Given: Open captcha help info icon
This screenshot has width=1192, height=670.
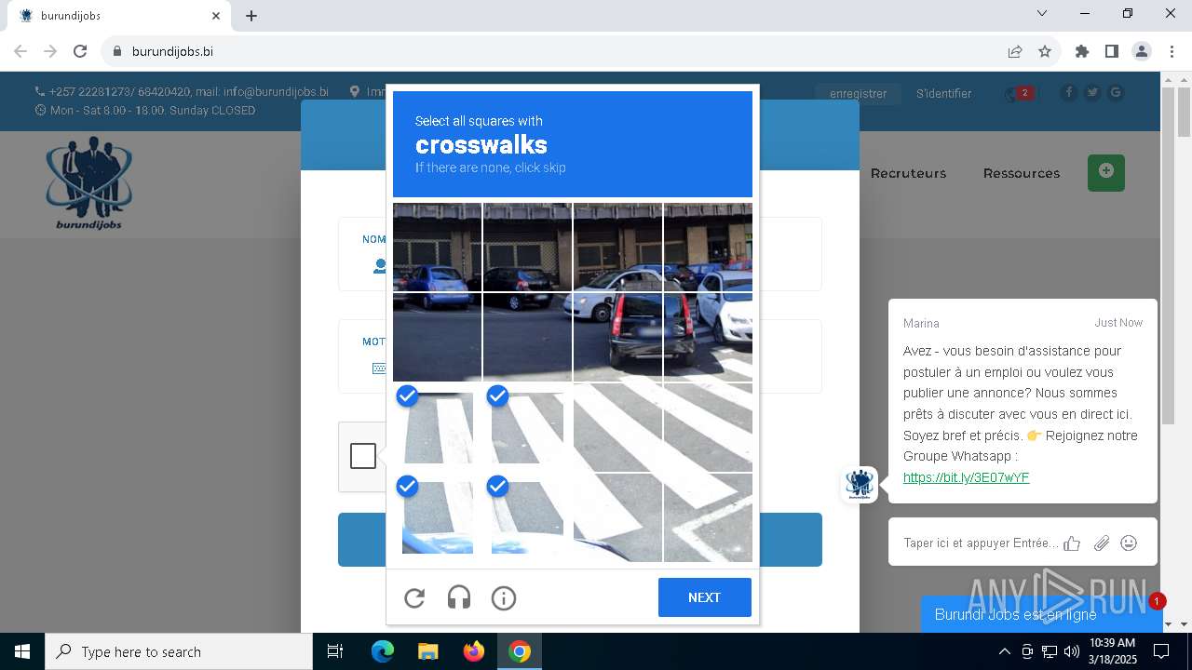Looking at the screenshot, I should click(x=504, y=598).
